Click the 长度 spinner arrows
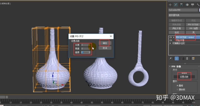This screenshot has width=200, height=106. tap(89, 45)
